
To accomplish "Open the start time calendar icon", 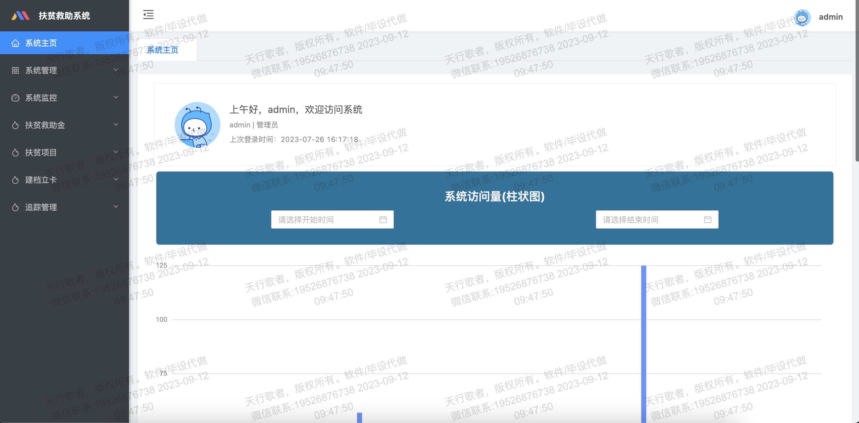I will point(383,219).
